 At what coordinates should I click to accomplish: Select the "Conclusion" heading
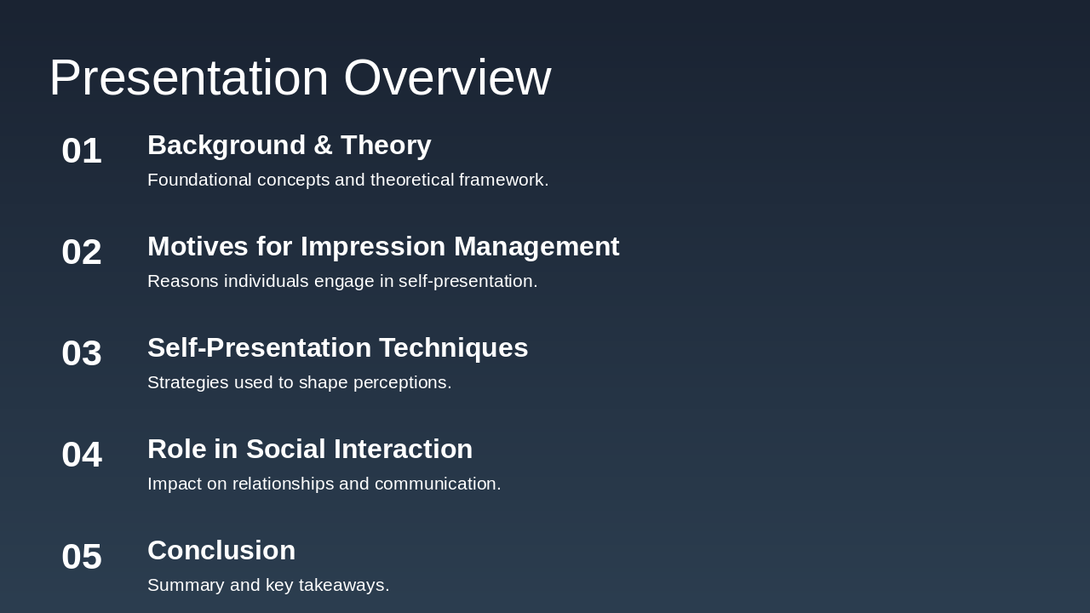221,550
